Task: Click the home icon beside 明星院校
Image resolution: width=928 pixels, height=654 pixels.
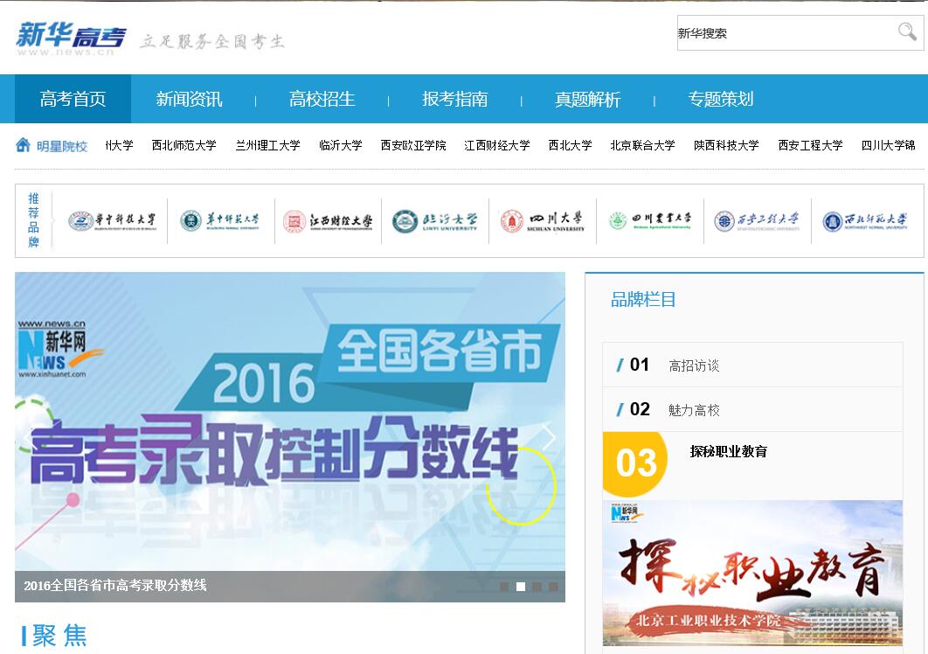Action: click(23, 144)
